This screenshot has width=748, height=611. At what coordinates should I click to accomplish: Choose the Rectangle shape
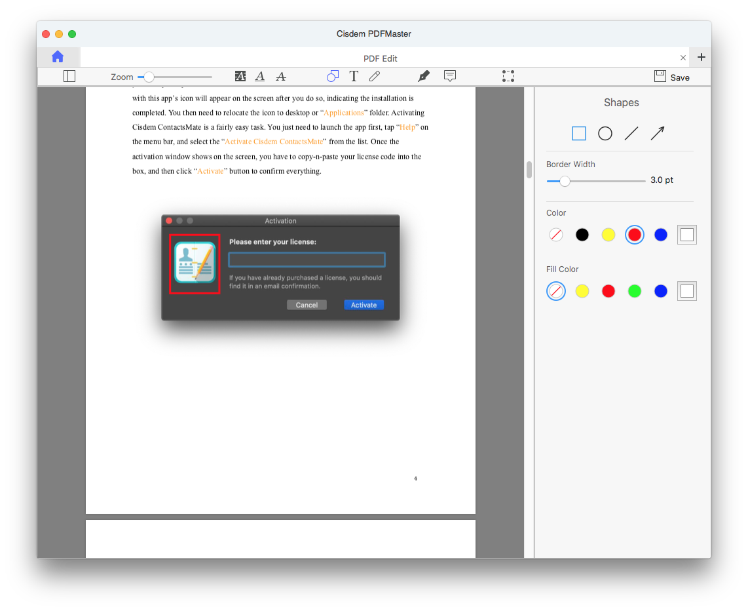coord(578,134)
